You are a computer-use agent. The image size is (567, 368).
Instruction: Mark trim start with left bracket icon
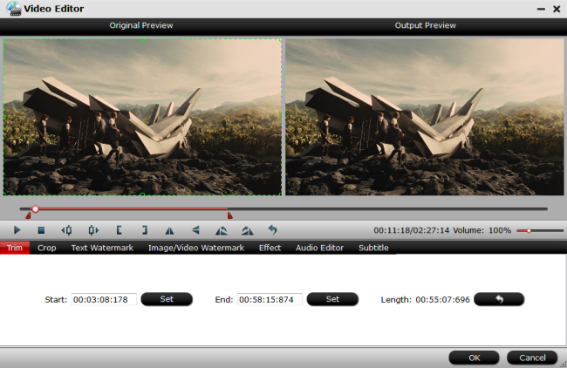119,230
